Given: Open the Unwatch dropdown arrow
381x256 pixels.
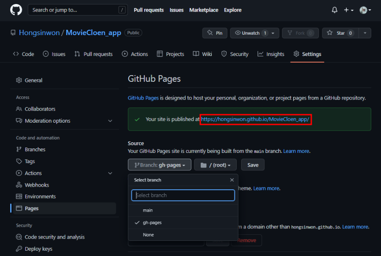Looking at the screenshot, I should click(x=273, y=33).
